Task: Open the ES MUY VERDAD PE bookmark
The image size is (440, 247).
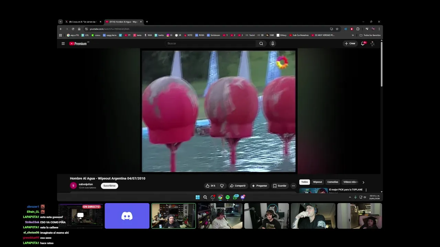Action: [x=322, y=35]
